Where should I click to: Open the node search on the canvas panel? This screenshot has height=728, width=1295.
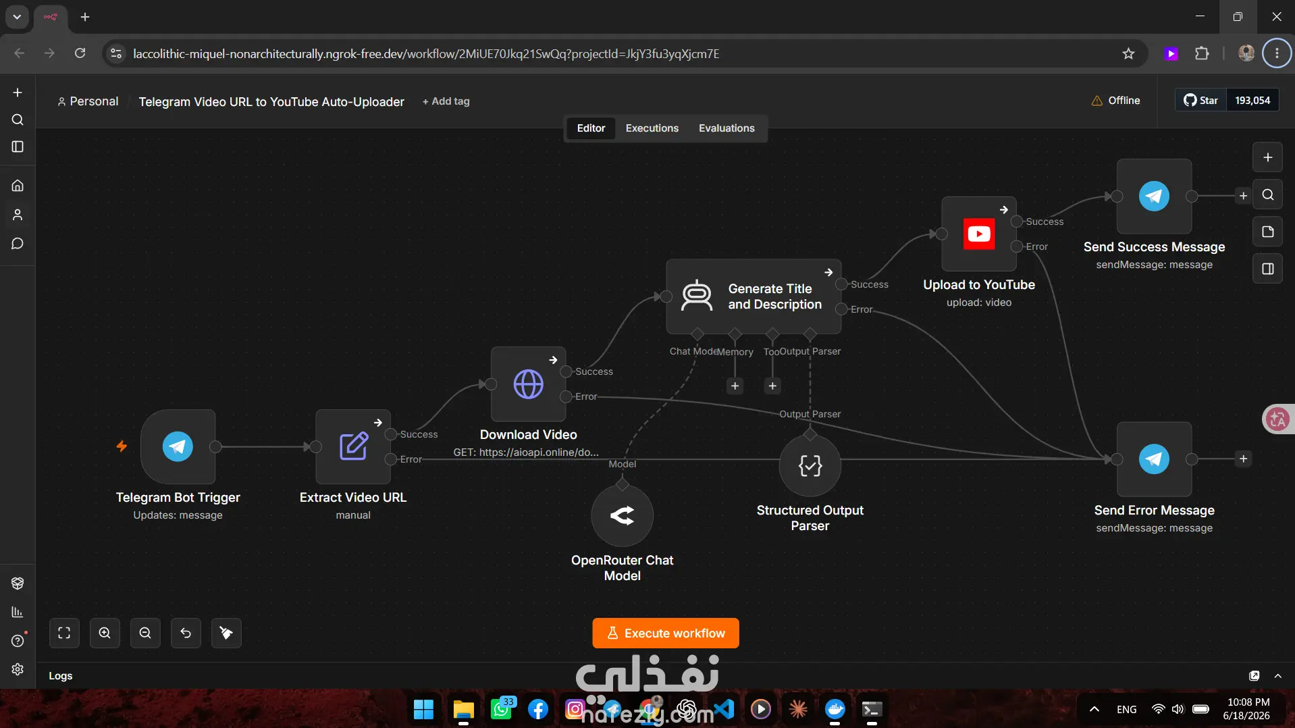1267,194
